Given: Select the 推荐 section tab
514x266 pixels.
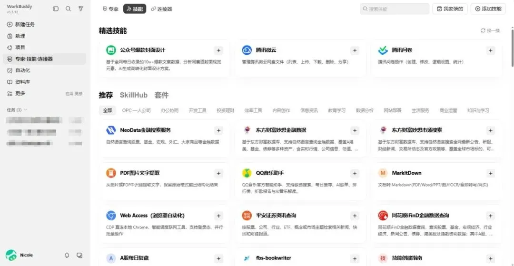Looking at the screenshot, I should click(x=106, y=95).
